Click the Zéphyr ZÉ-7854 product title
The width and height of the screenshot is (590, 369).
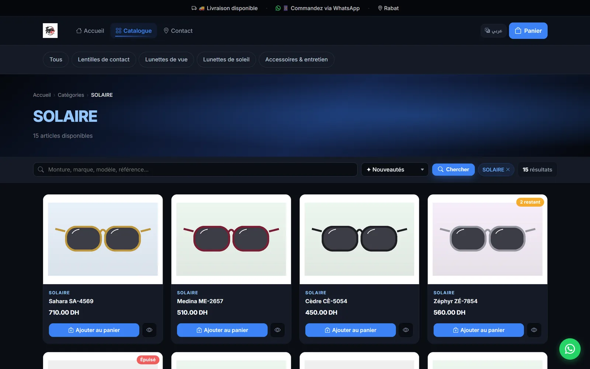455,301
